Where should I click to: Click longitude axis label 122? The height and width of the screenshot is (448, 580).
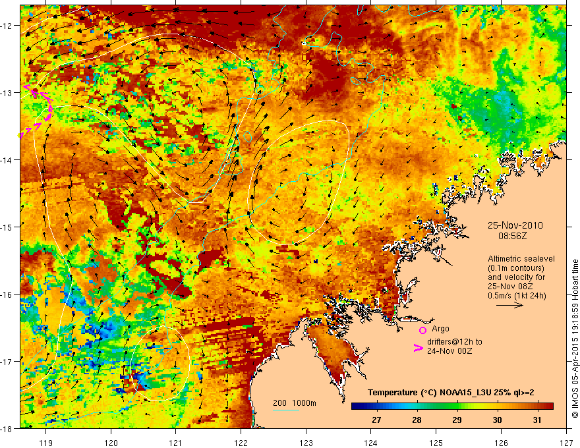click(241, 443)
